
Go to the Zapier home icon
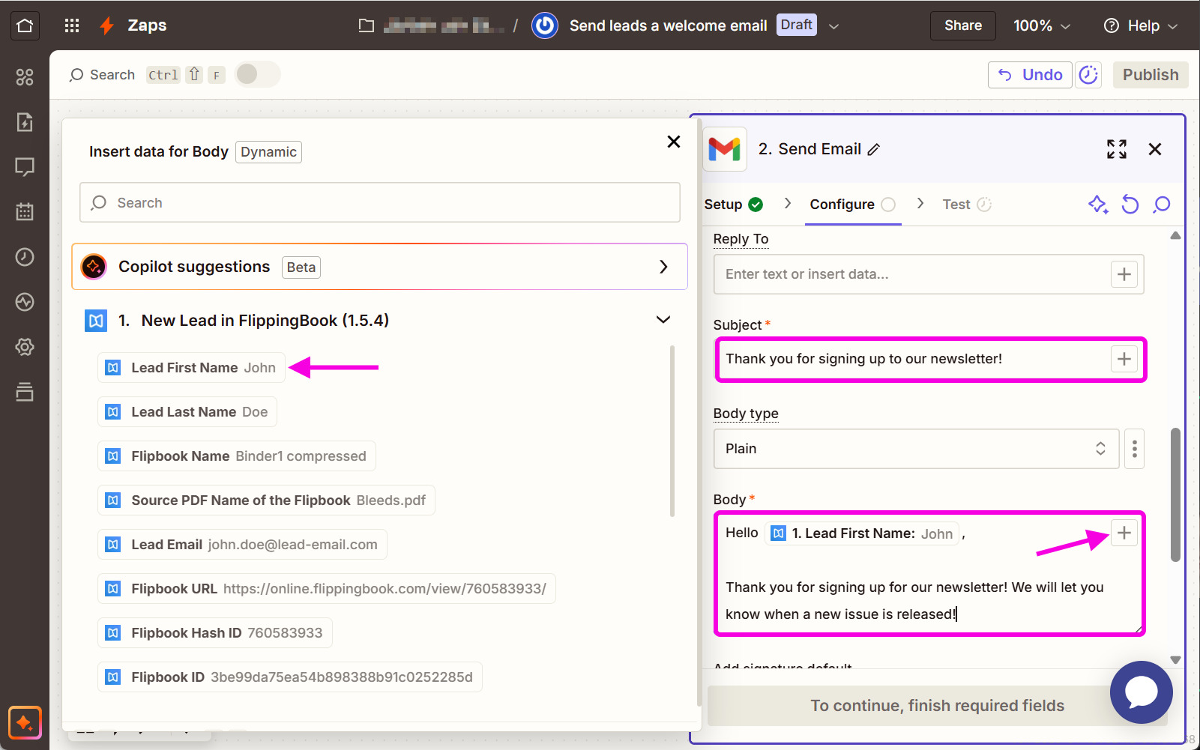pyautogui.click(x=25, y=25)
